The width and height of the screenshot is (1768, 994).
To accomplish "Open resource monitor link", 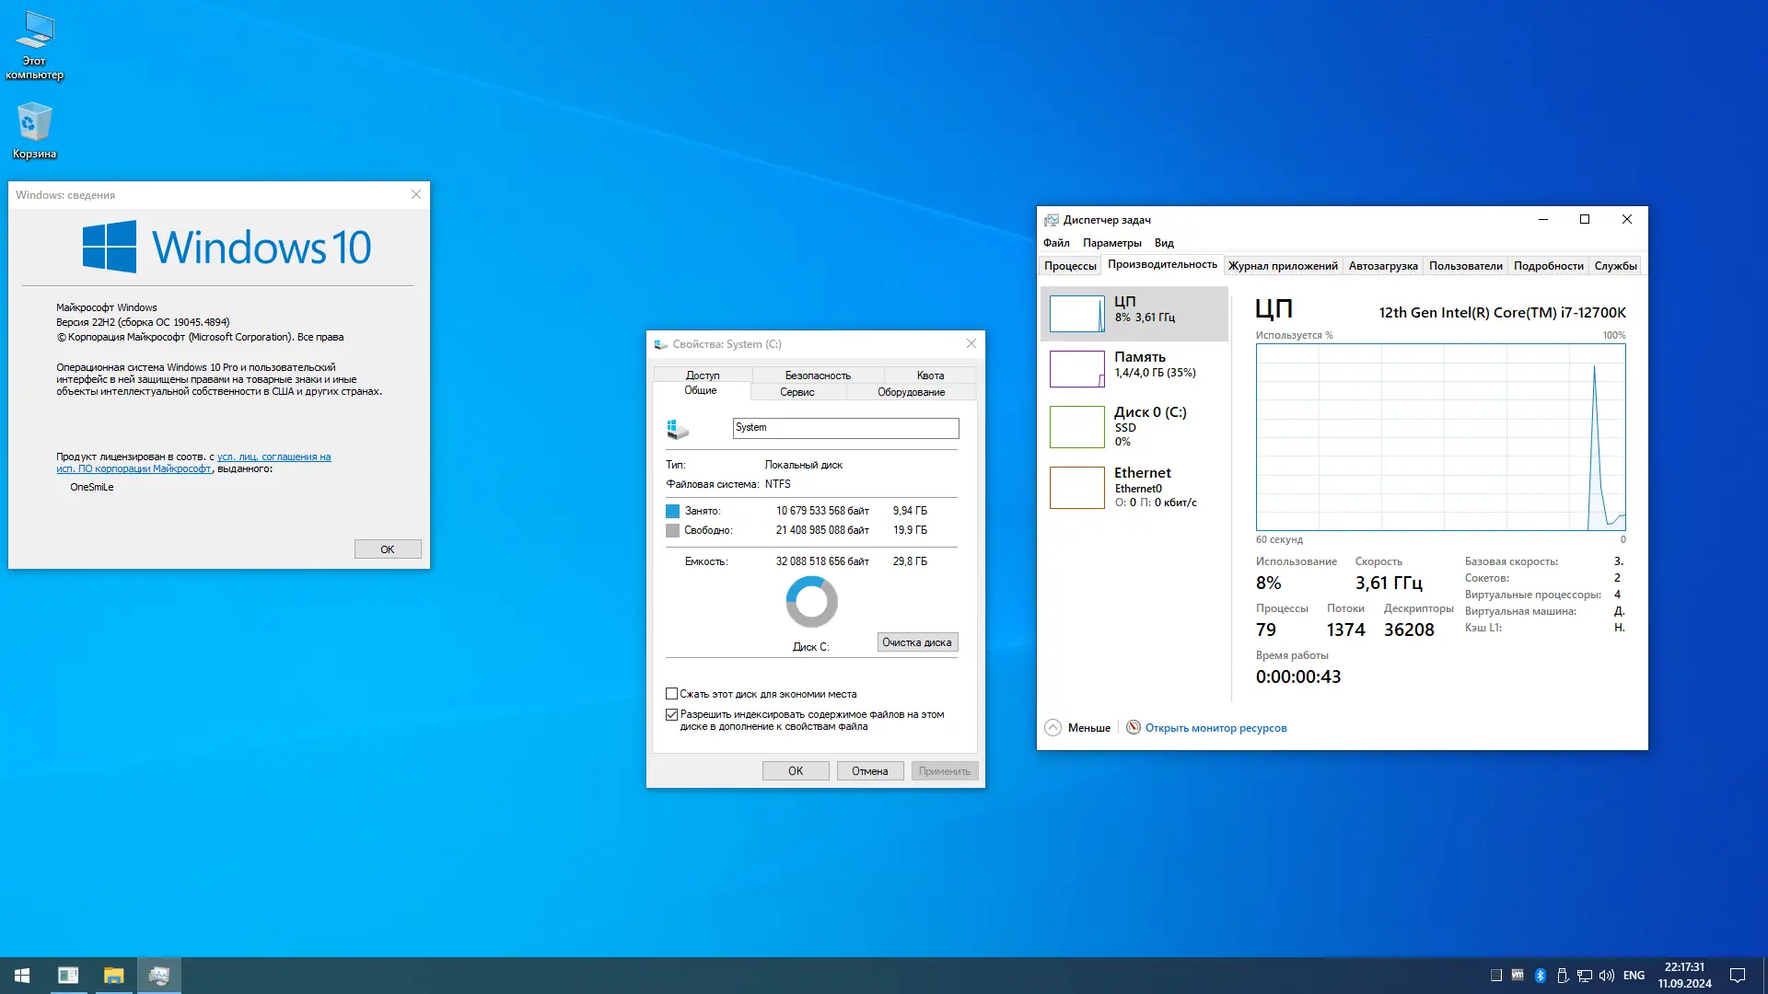I will click(1215, 728).
